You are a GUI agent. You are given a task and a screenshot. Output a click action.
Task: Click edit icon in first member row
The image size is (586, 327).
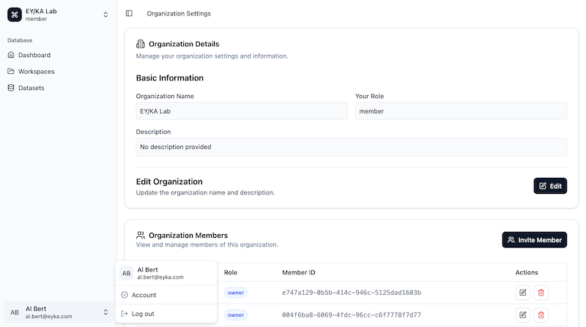(x=522, y=293)
